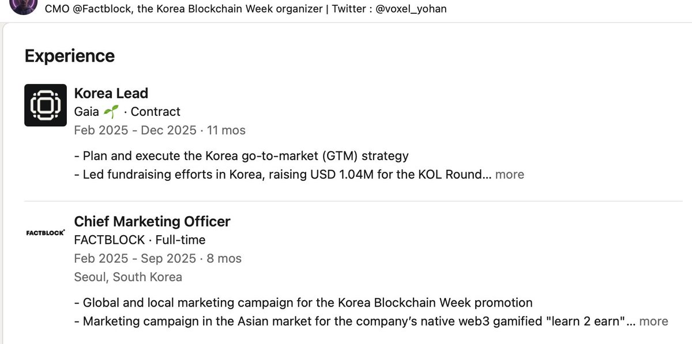Viewport: 692px width, 344px height.
Task: Click the Gaia company logo icon
Action: pyautogui.click(x=46, y=105)
